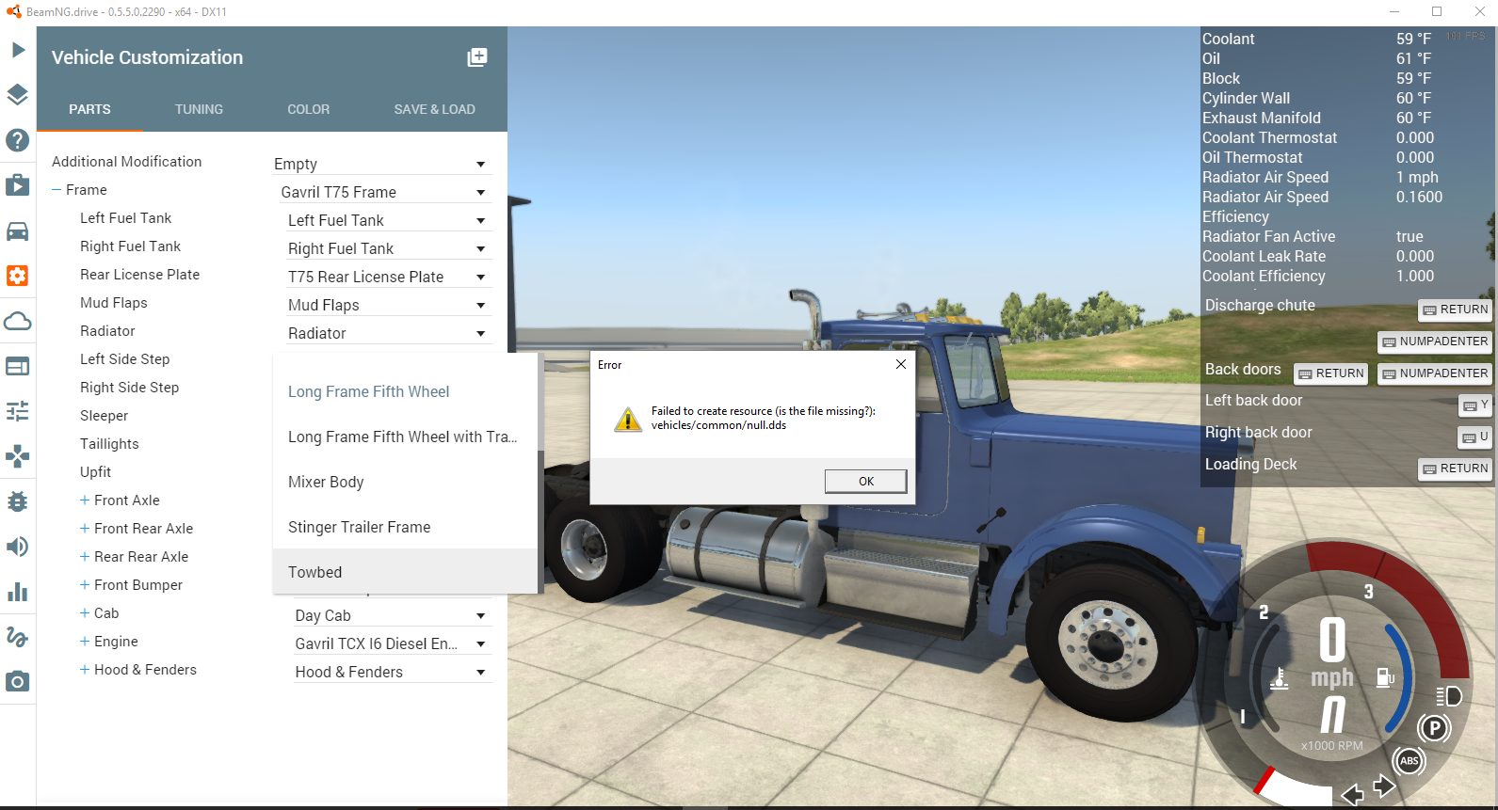Open the debug bug icon
Image resolution: width=1498 pixels, height=810 pixels.
(x=18, y=501)
